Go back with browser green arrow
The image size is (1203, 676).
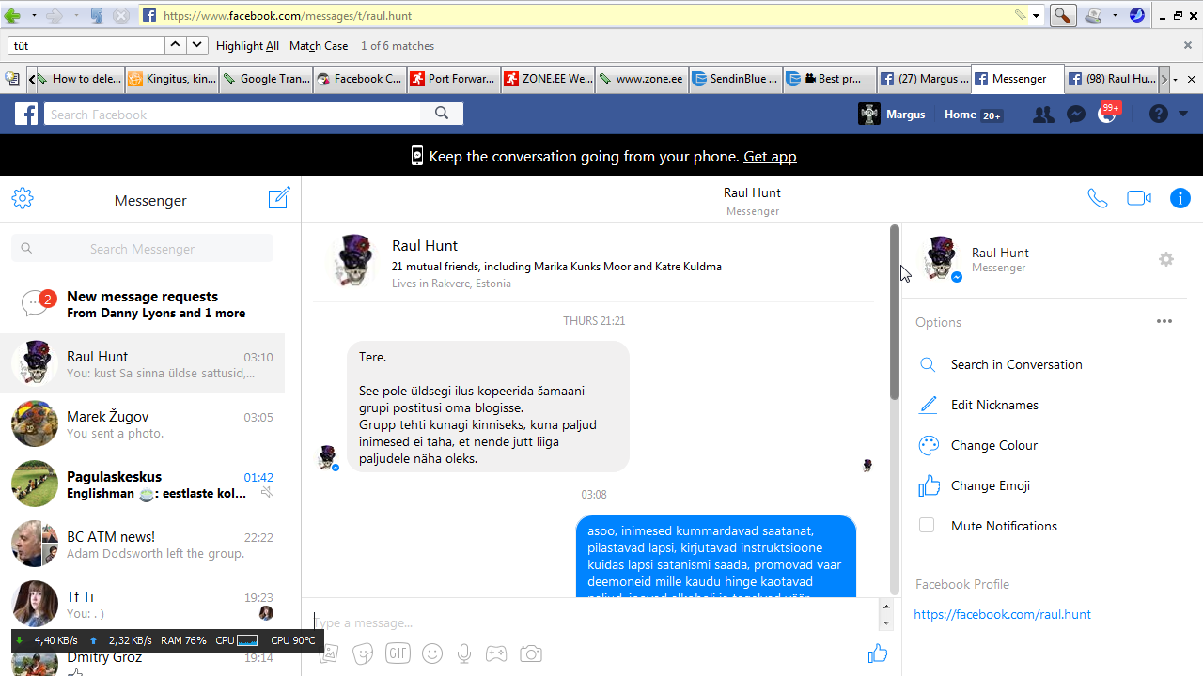point(12,16)
